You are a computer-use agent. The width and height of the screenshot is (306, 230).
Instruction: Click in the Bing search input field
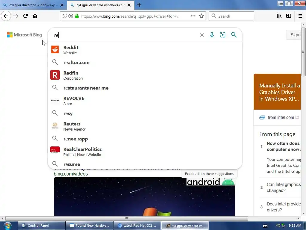pyautogui.click(x=125, y=35)
